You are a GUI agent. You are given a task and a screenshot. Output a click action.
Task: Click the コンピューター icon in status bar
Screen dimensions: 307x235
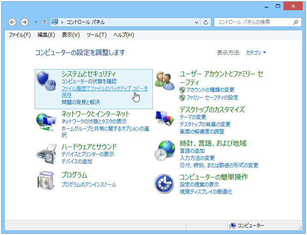click(x=233, y=226)
